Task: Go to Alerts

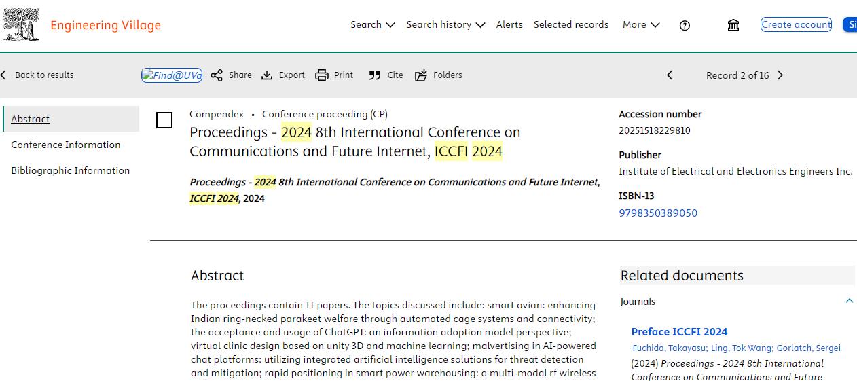Action: pyautogui.click(x=509, y=24)
